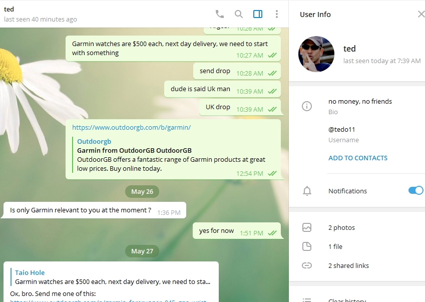This screenshot has width=425, height=302.
Task: Click 'last seen 40 minutes ago' status
Action: pos(41,19)
